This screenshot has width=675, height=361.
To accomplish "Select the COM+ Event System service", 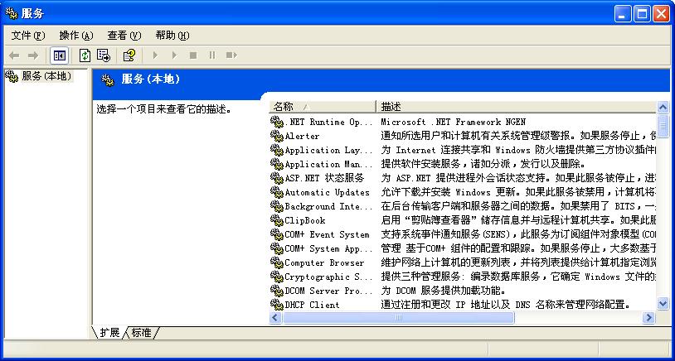I will point(328,234).
